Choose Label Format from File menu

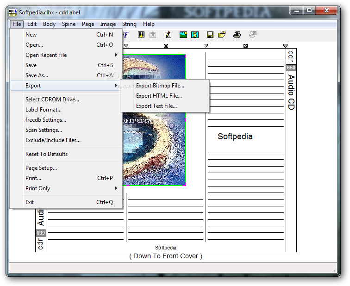click(x=44, y=110)
